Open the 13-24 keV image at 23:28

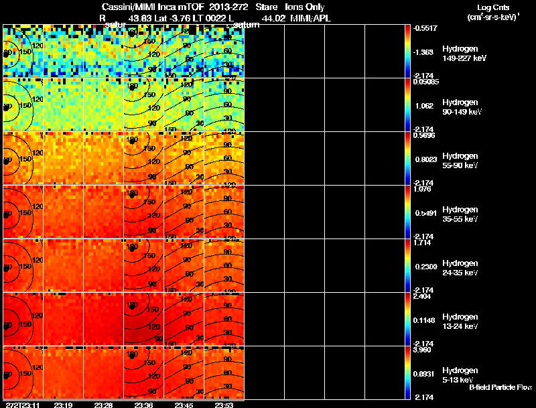point(104,319)
